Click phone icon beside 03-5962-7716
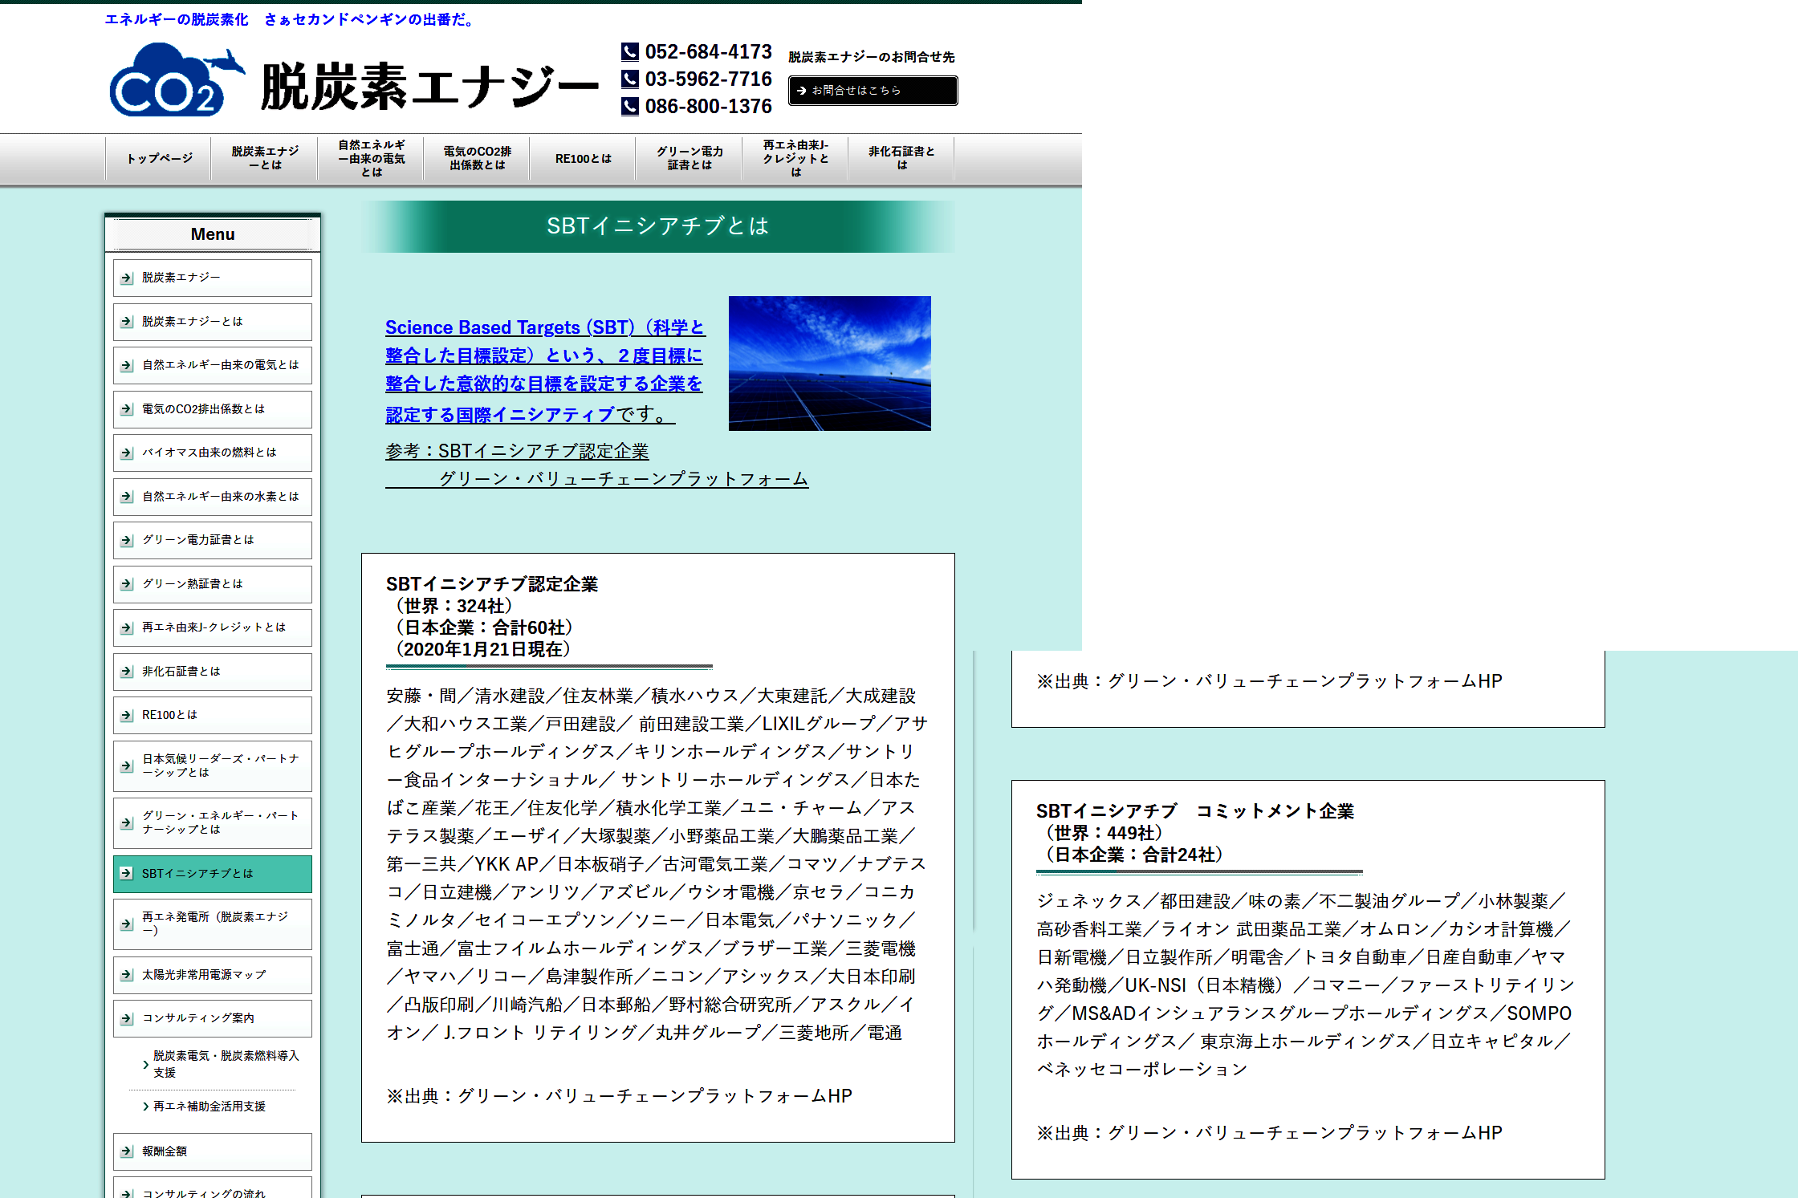Viewport: 1798px width, 1198px height. (630, 79)
